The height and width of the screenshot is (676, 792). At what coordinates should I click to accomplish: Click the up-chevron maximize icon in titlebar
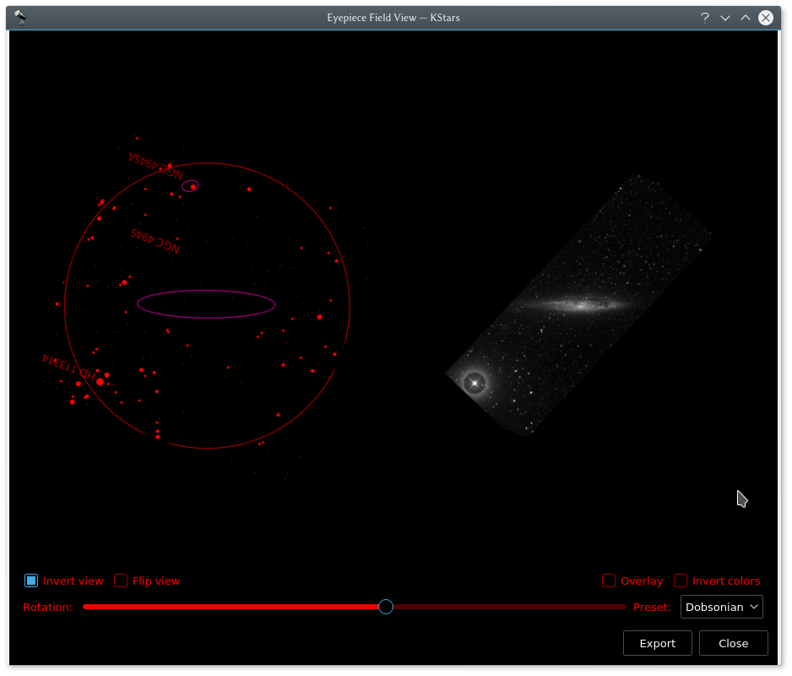click(746, 17)
